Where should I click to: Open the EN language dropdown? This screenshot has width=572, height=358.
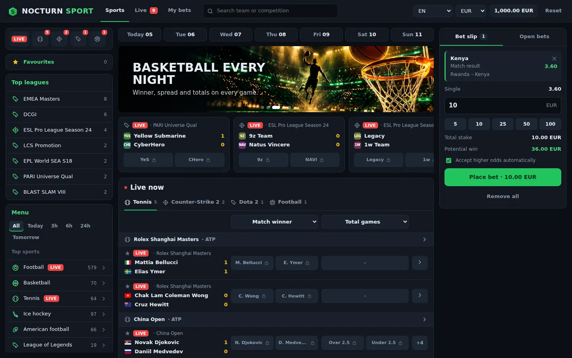click(433, 11)
